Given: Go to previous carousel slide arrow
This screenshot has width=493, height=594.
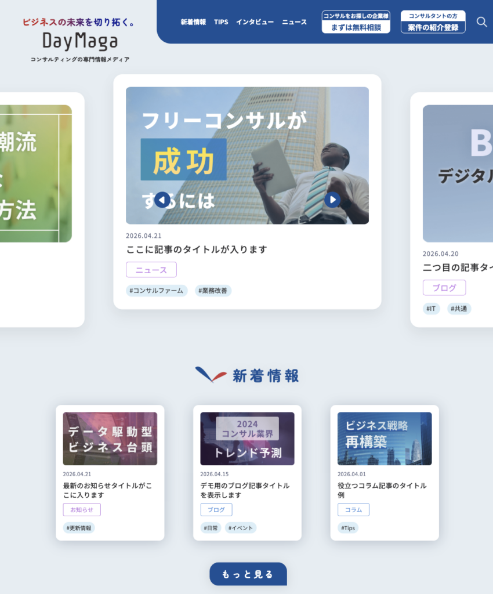Looking at the screenshot, I should pos(162,200).
